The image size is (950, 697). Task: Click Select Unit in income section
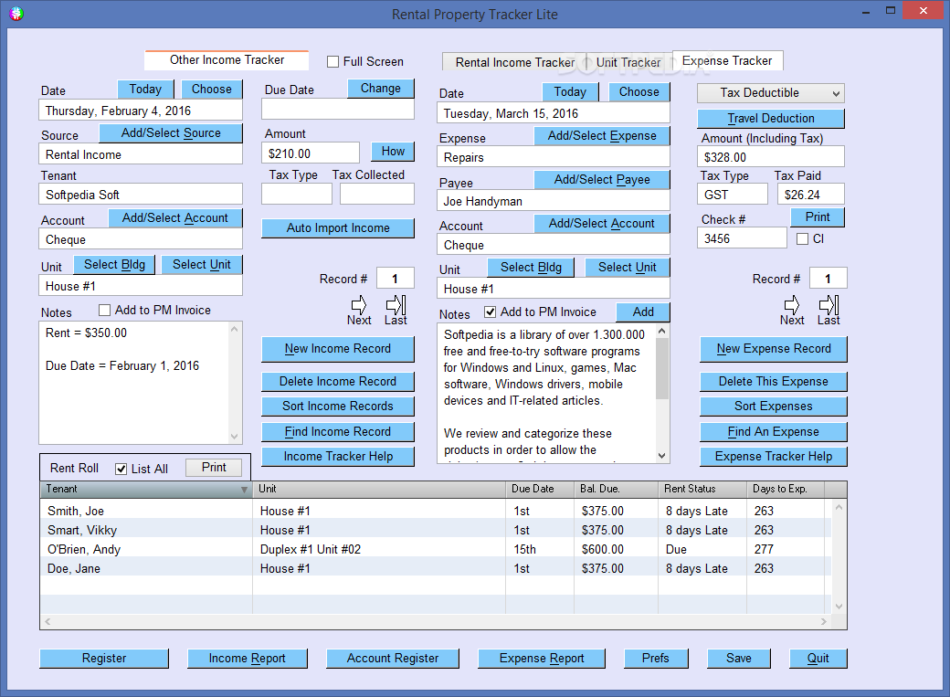[202, 265]
